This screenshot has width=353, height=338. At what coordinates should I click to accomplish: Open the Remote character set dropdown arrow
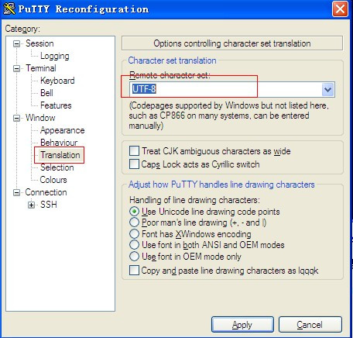tap(327, 89)
